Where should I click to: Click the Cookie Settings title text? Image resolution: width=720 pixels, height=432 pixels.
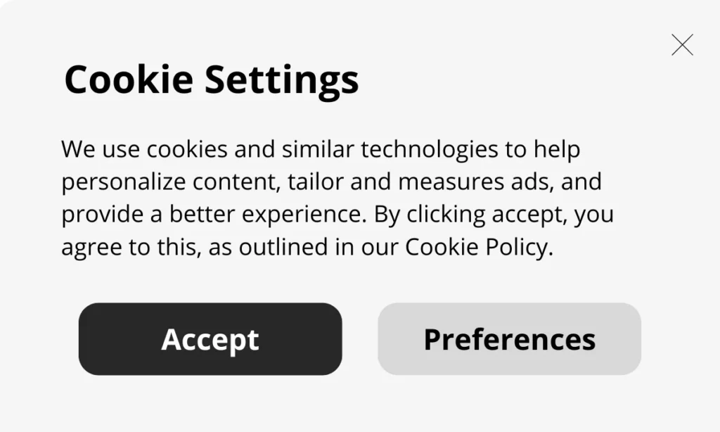212,80
